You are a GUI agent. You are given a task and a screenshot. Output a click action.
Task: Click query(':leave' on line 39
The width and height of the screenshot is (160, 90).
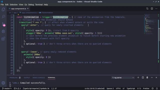point(29,52)
